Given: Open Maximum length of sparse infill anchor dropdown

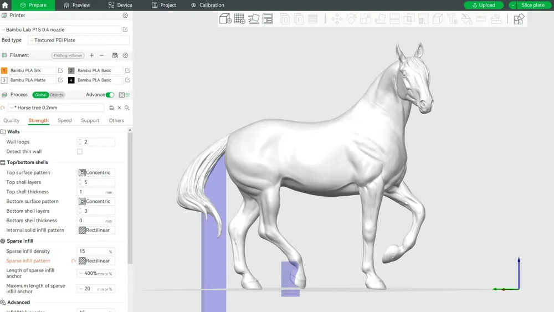Looking at the screenshot, I should (x=96, y=289).
